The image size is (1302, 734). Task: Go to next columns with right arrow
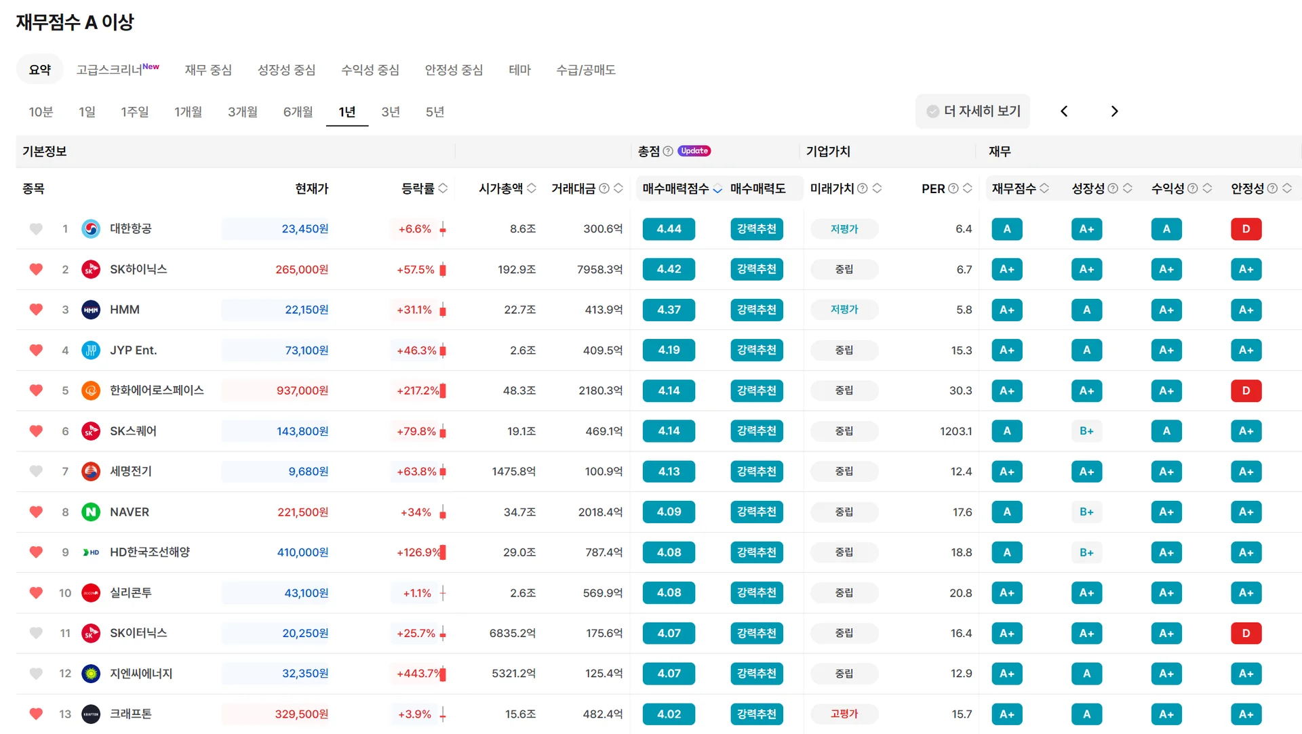click(x=1114, y=111)
